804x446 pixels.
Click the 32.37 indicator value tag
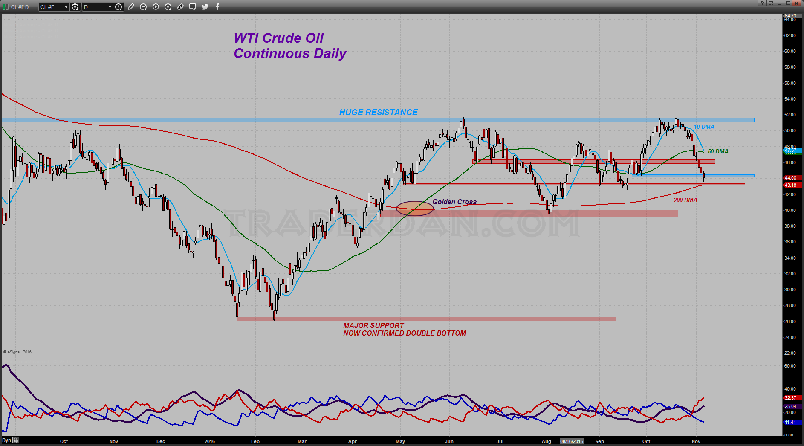pos(793,398)
